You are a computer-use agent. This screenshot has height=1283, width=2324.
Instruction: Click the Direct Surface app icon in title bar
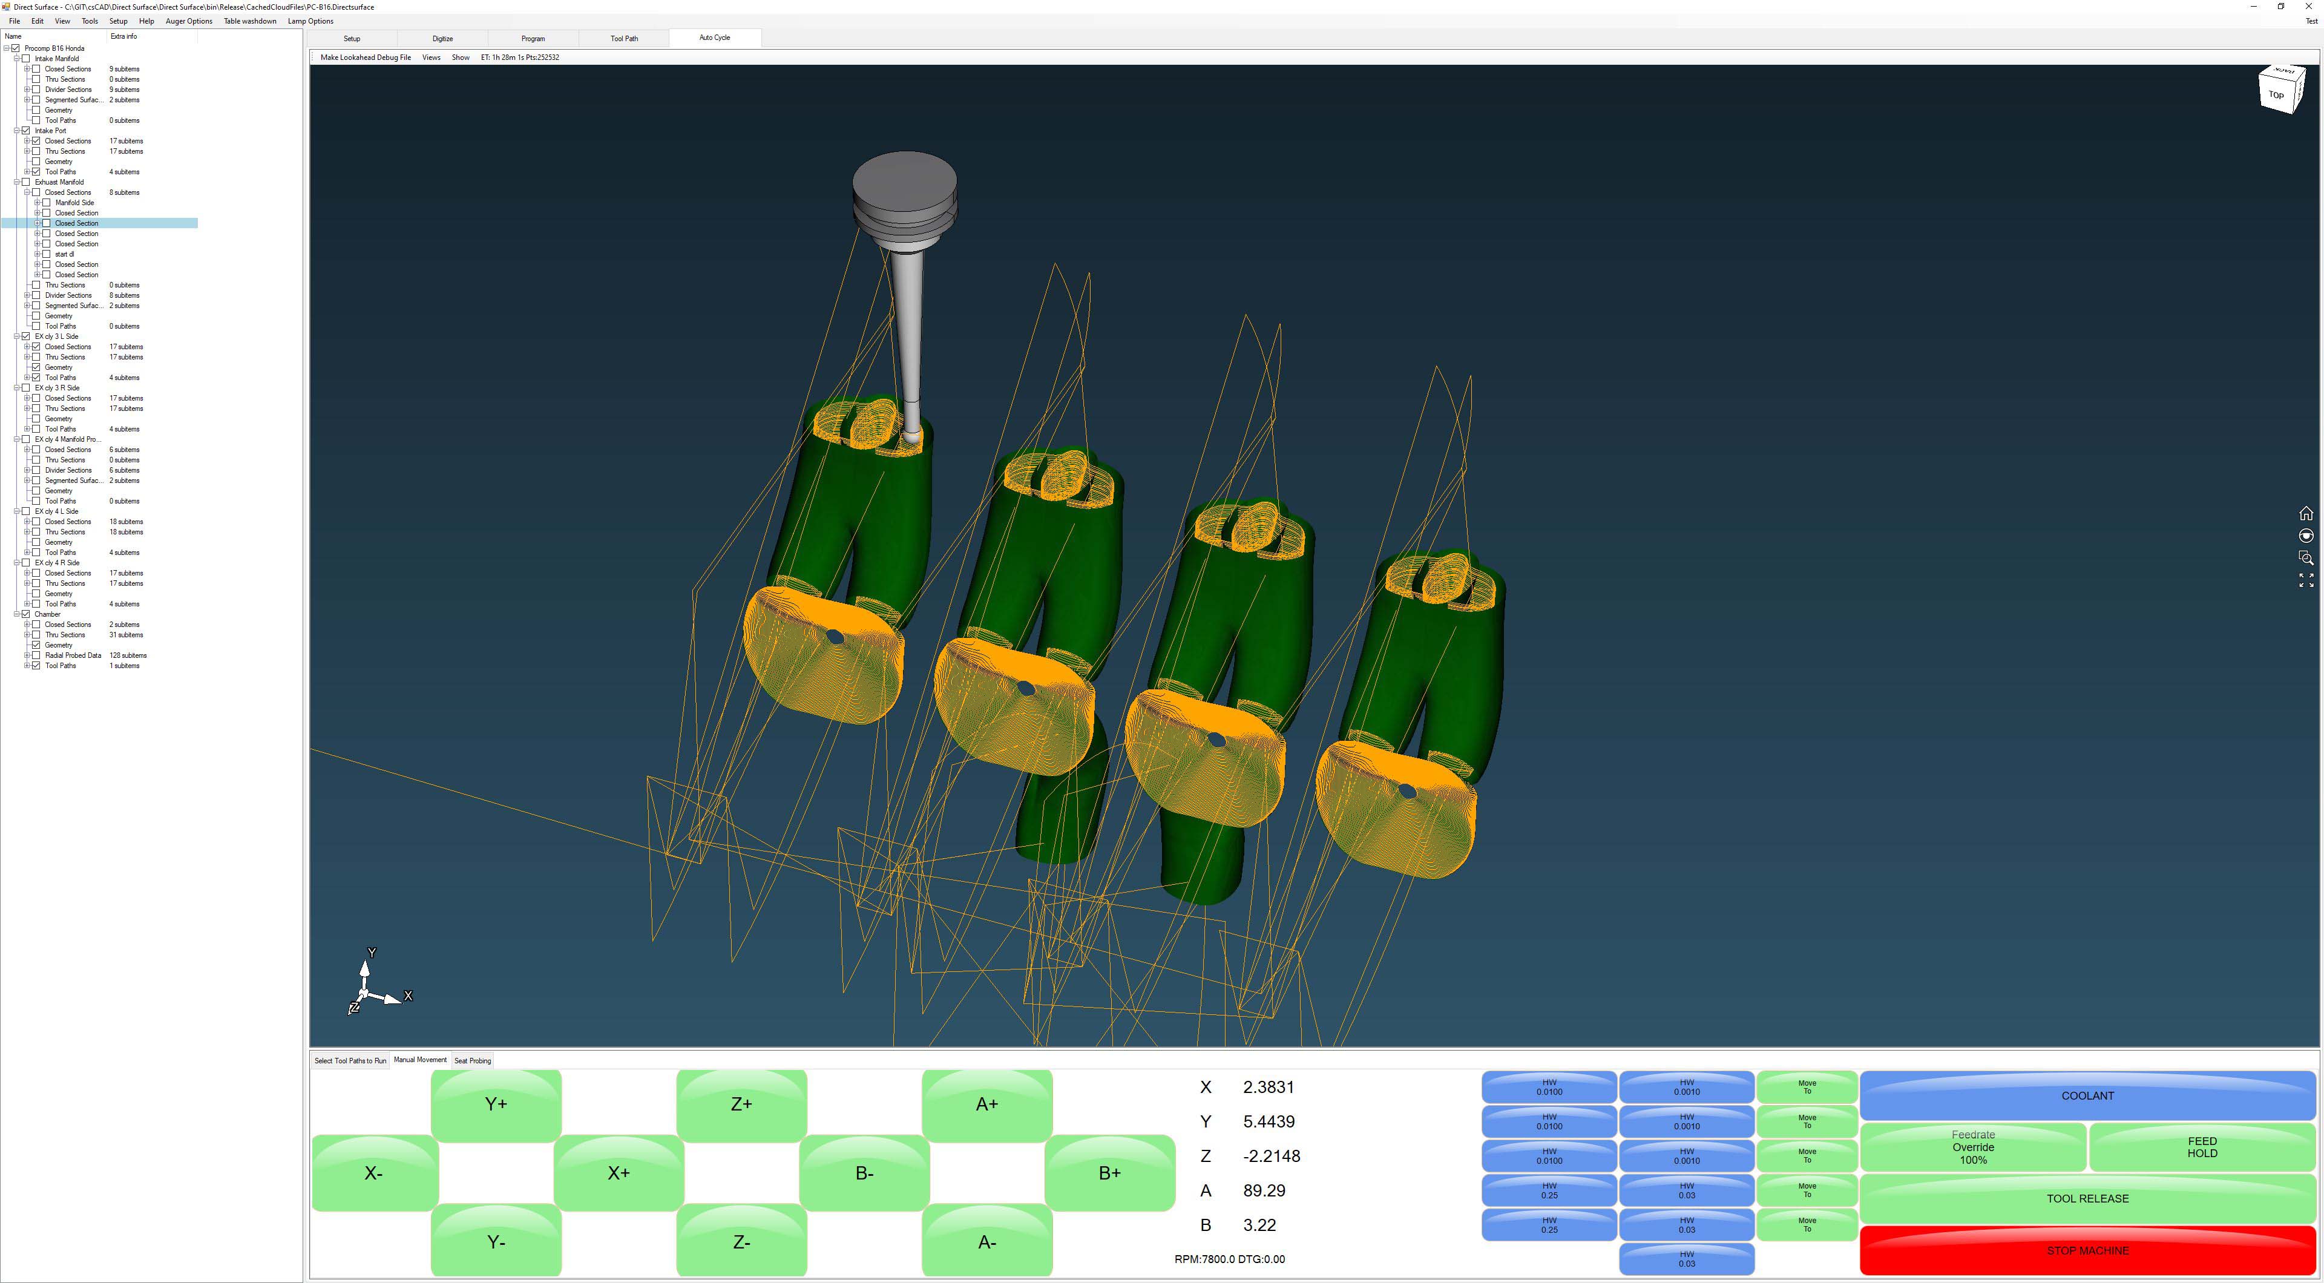[x=6, y=6]
